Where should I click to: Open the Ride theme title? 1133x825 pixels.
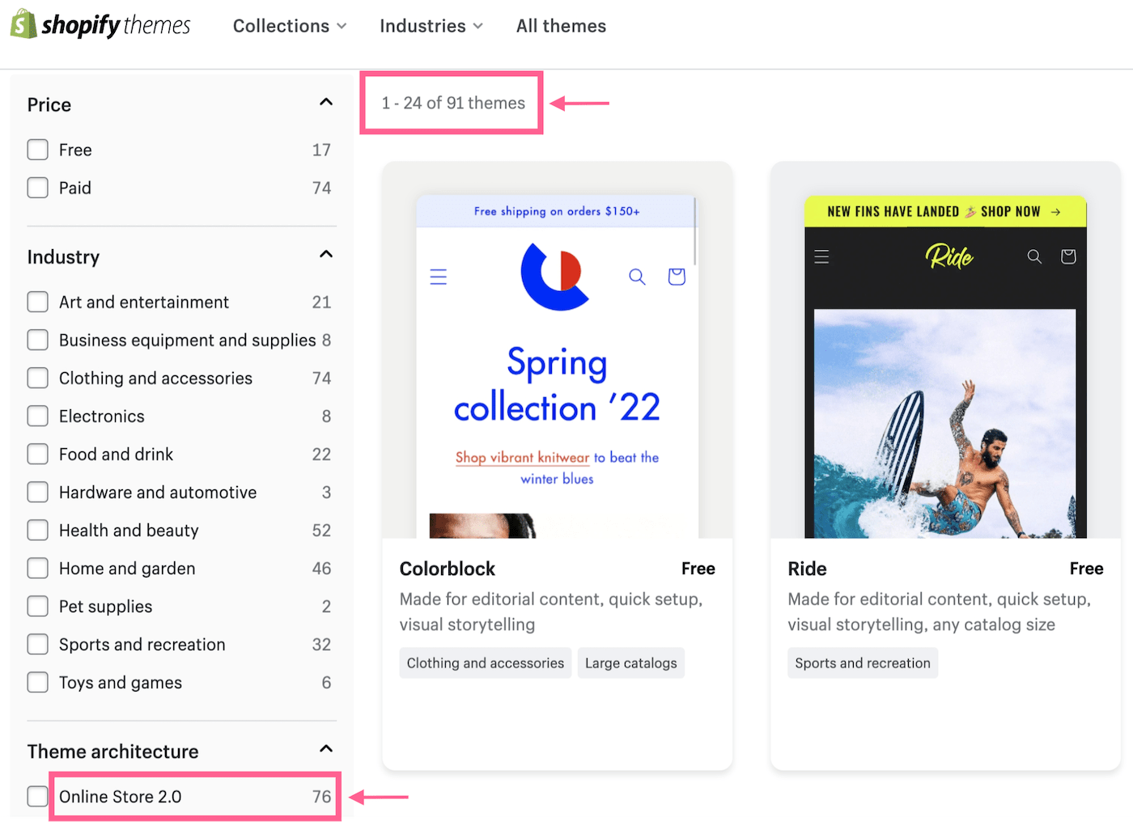(x=807, y=569)
